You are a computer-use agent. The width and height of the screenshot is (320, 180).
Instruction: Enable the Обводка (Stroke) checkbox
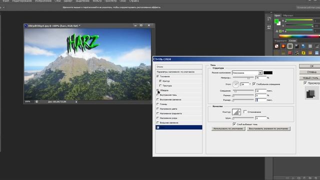coord(157,90)
